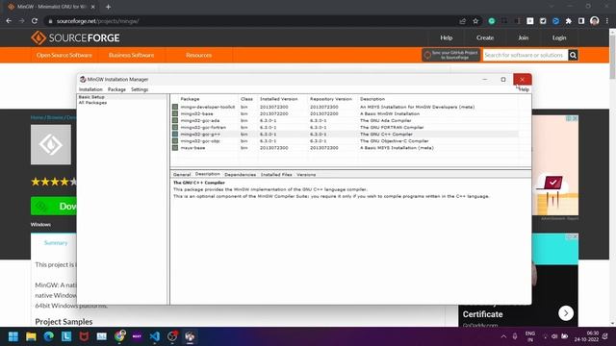Toggle the browser side panel icon
This screenshot has height=346, width=616.
581,21
